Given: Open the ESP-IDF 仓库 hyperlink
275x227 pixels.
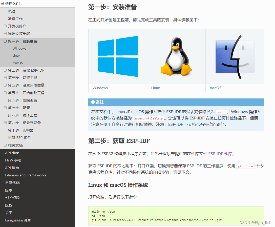Looking at the screenshot, I should pos(220,154).
